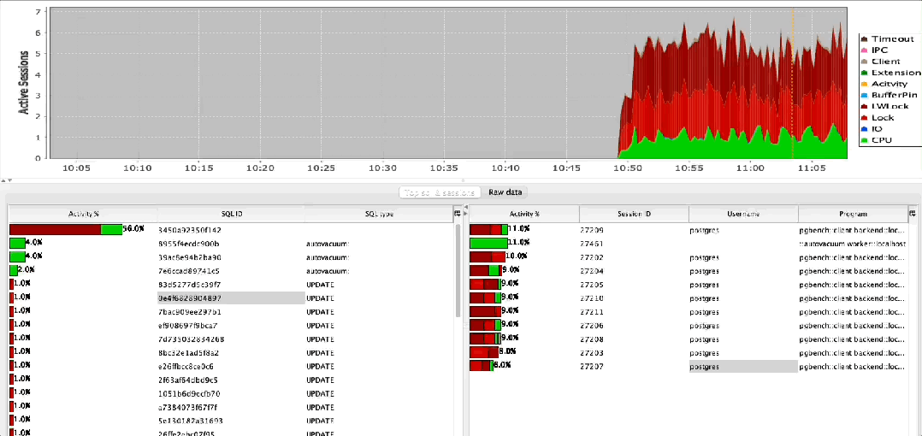The width and height of the screenshot is (922, 436).
Task: Sort by the SQL type column header
Action: click(x=379, y=214)
